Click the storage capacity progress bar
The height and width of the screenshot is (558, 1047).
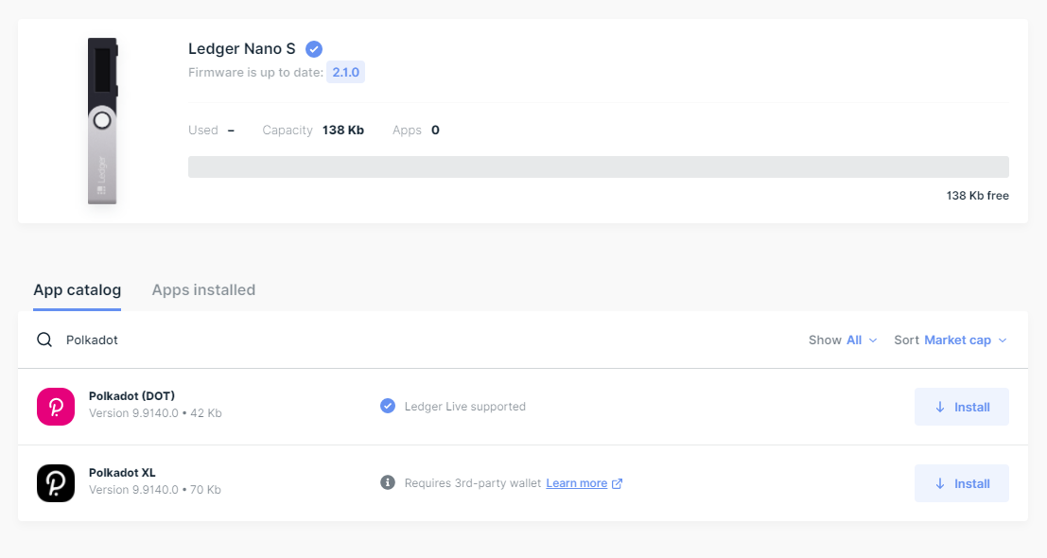click(x=598, y=166)
